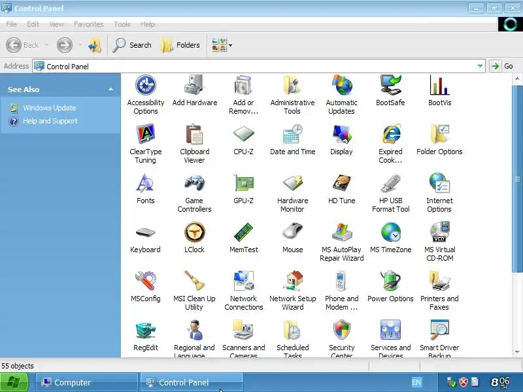Open the Help and Support link
The image size is (523, 392).
(x=50, y=121)
